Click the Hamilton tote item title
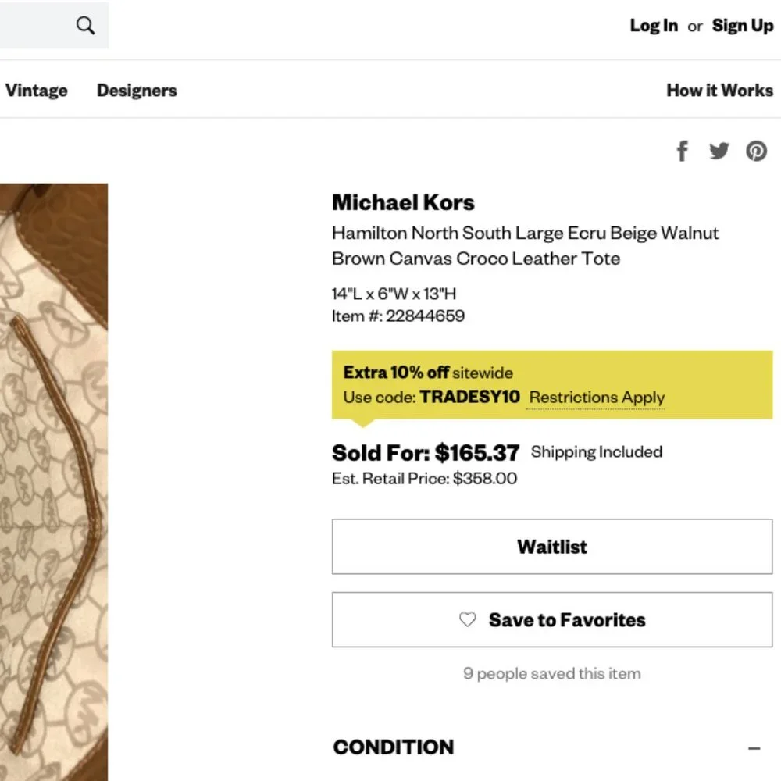 coord(525,245)
